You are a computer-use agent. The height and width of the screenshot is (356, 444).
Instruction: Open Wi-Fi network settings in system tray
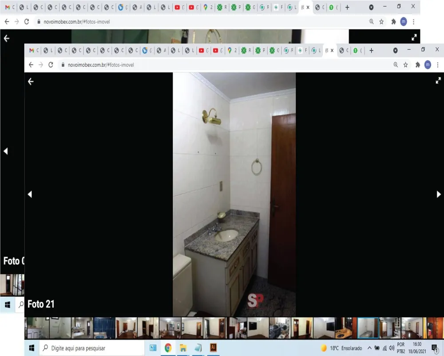(385, 348)
